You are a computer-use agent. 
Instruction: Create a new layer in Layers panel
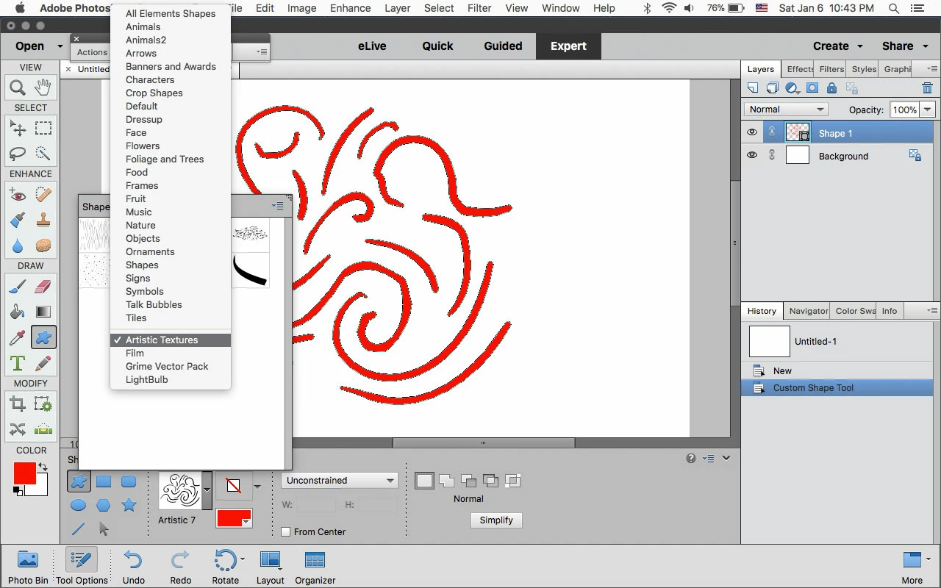753,88
